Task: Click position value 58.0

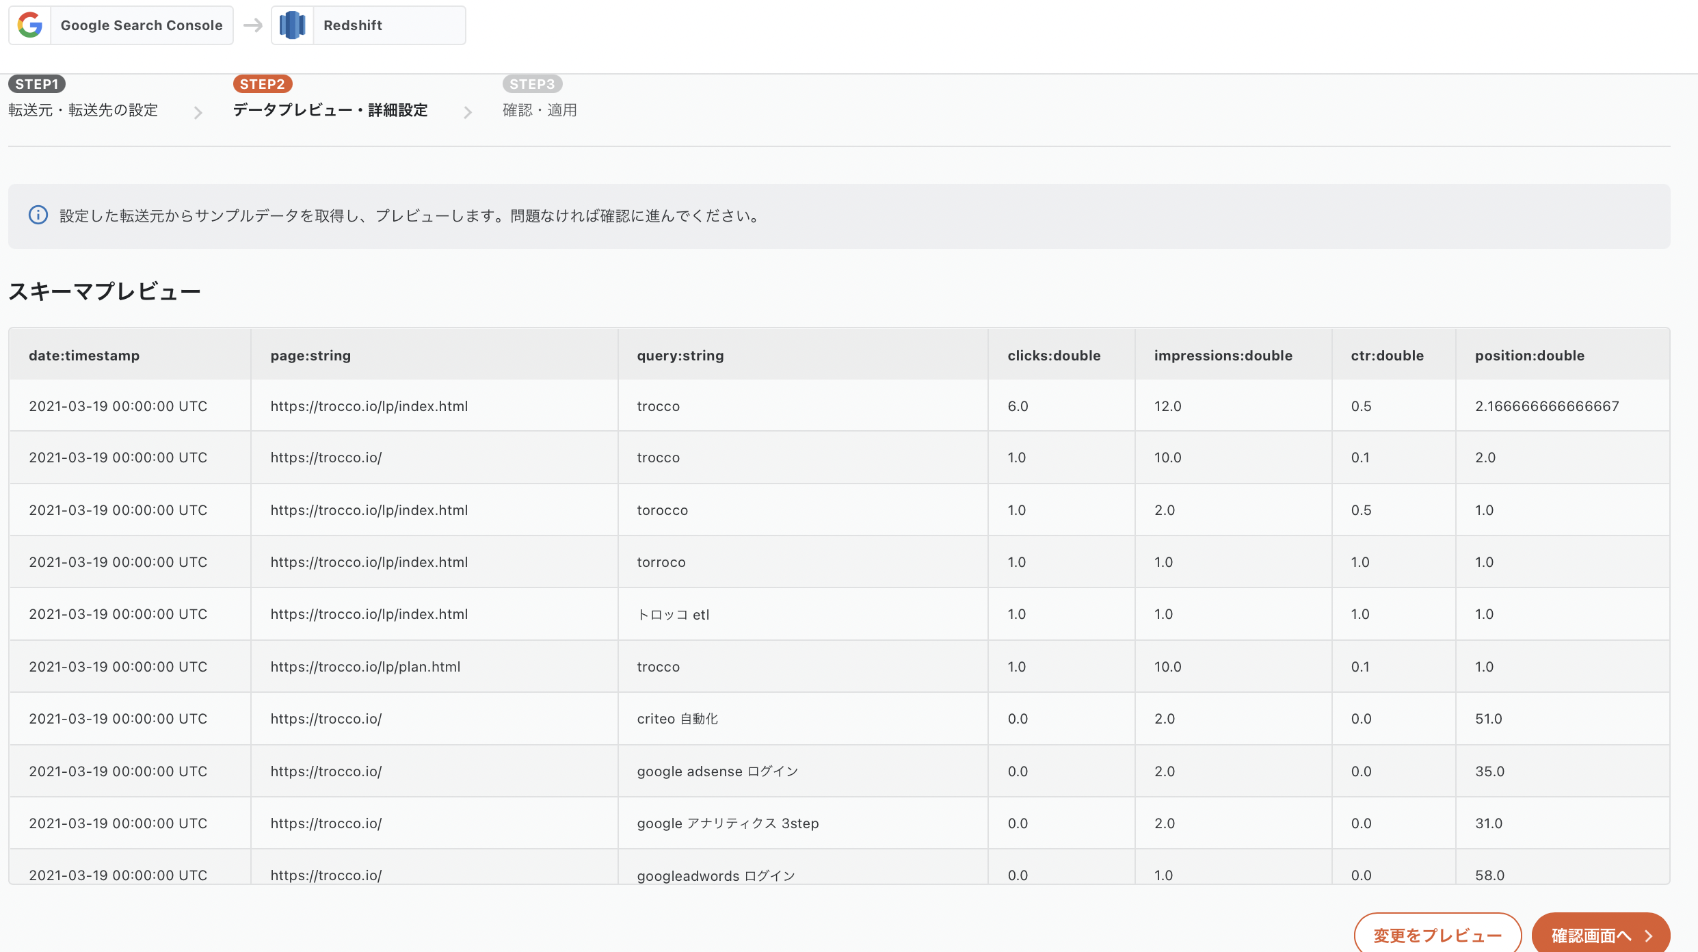Action: click(x=1490, y=875)
